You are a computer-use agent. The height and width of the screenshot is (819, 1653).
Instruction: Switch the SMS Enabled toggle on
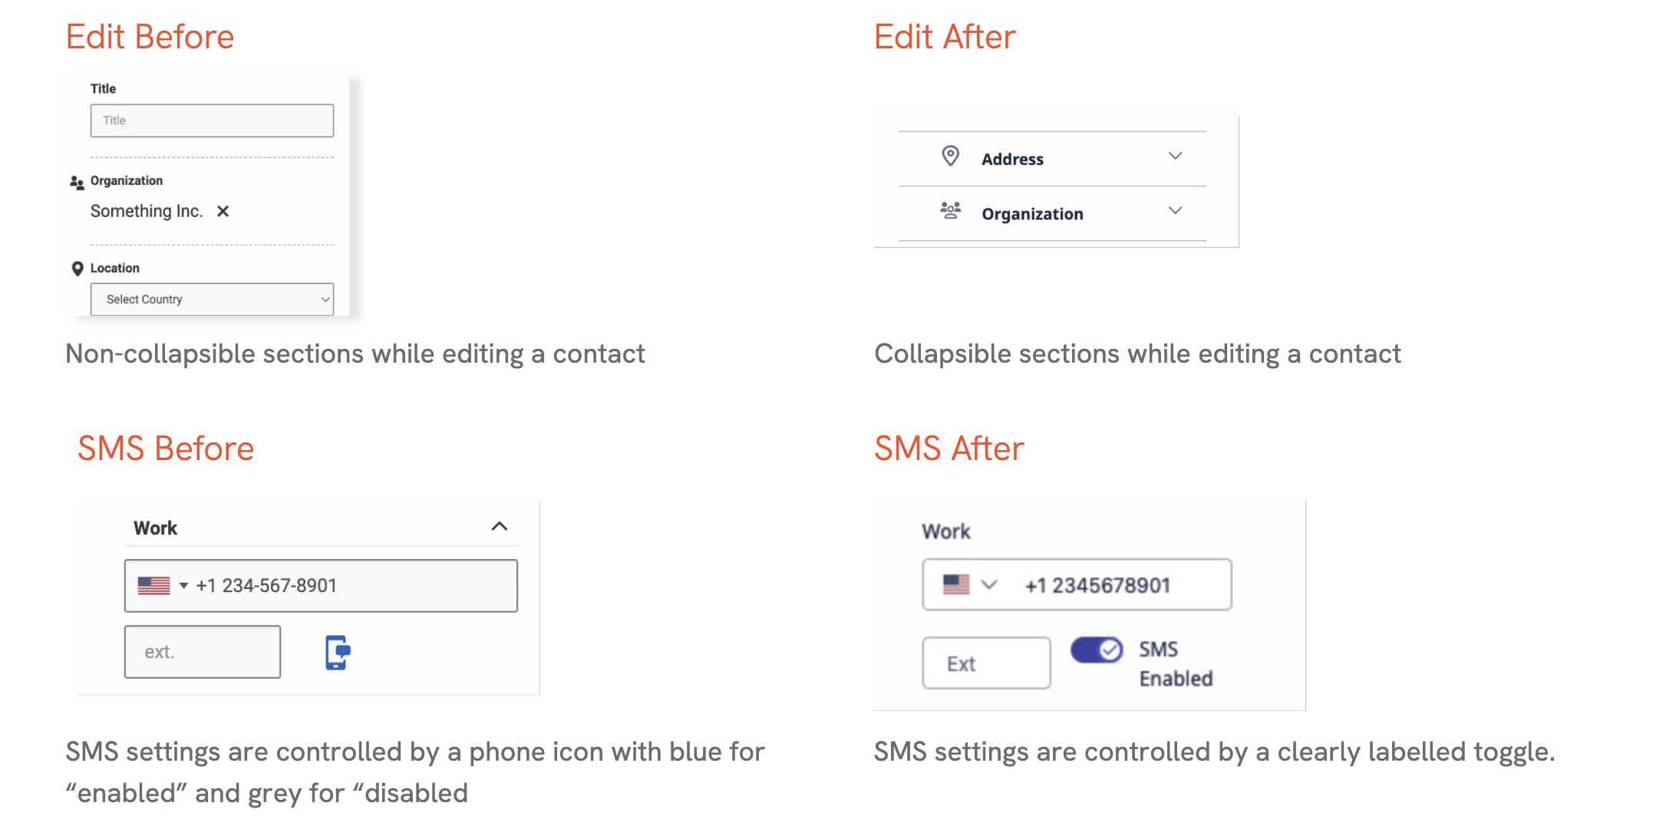tap(1096, 650)
